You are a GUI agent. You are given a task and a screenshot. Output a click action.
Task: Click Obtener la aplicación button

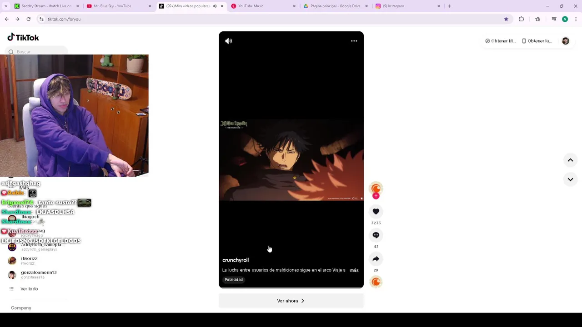(537, 41)
